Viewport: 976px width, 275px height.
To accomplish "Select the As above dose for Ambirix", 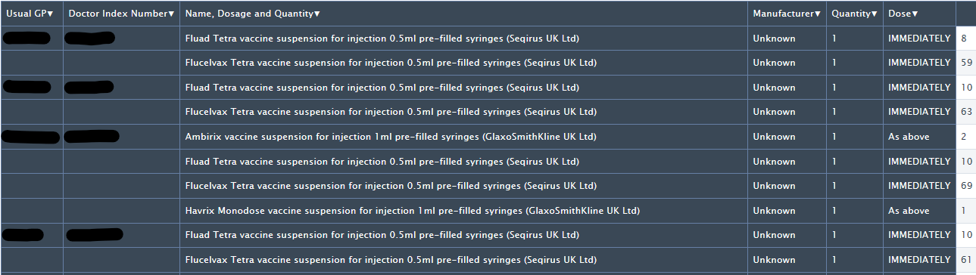I will pos(909,137).
